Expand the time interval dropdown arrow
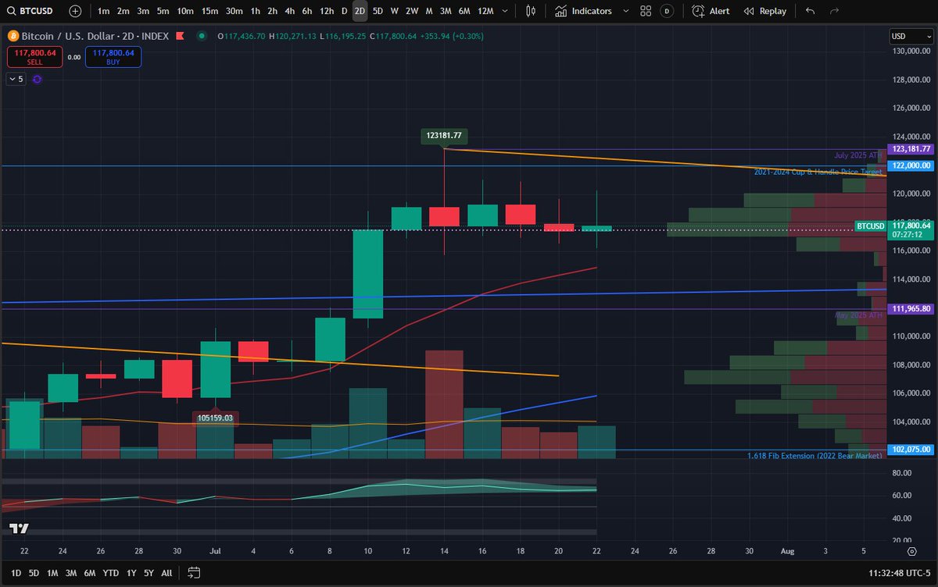 [507, 11]
